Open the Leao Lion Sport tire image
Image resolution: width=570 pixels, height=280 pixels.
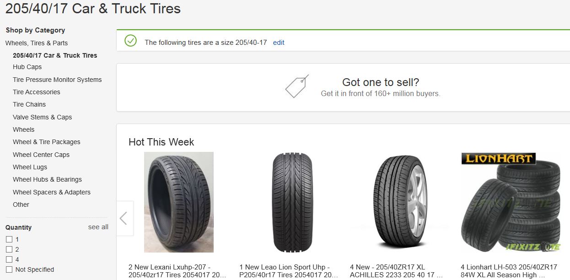292,202
